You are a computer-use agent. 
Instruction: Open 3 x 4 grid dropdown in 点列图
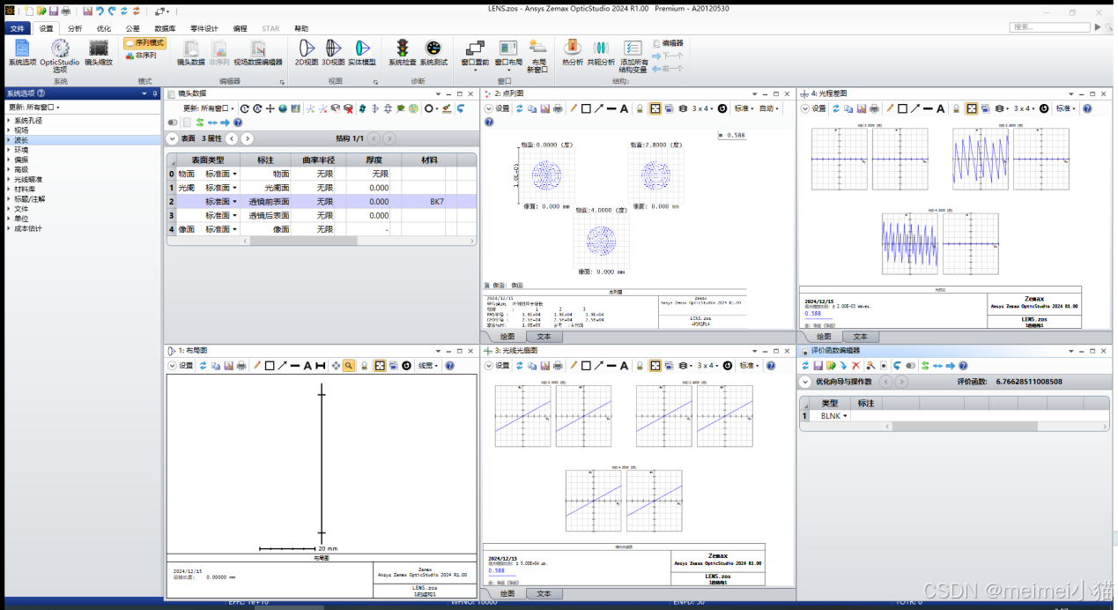click(x=702, y=108)
